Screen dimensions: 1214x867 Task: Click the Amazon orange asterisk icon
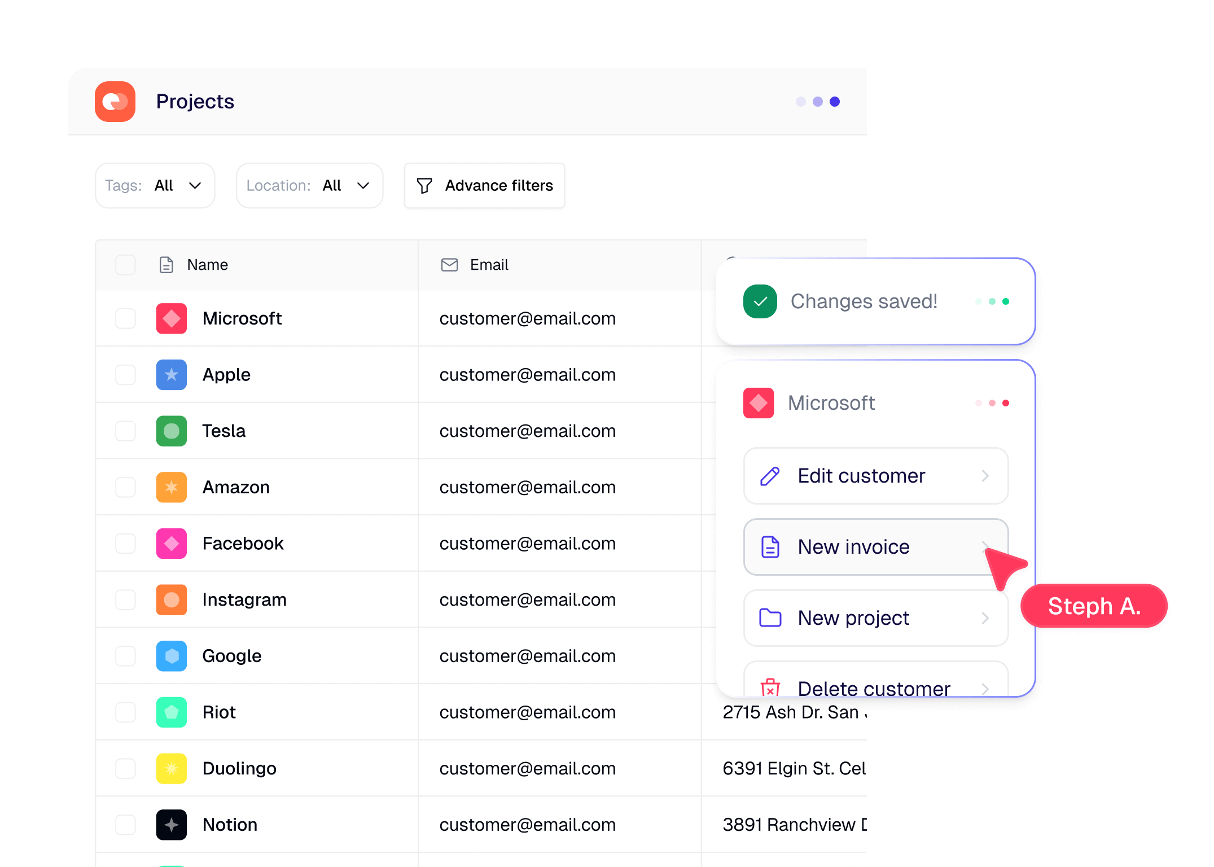(172, 487)
